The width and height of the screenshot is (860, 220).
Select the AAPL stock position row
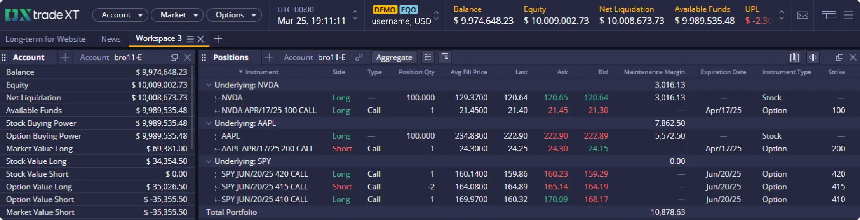(529, 136)
